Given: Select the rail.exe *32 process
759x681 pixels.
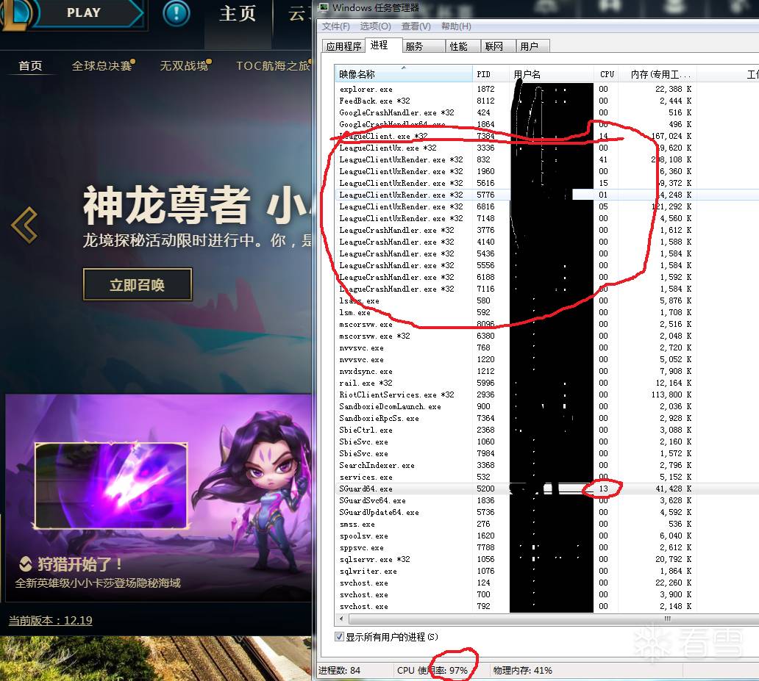Looking at the screenshot, I should click(x=547, y=383).
